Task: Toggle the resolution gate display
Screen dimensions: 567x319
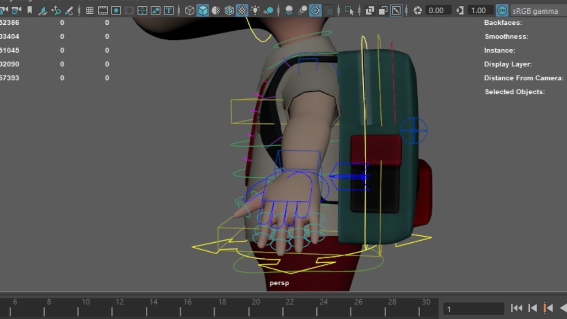Action: (x=116, y=10)
